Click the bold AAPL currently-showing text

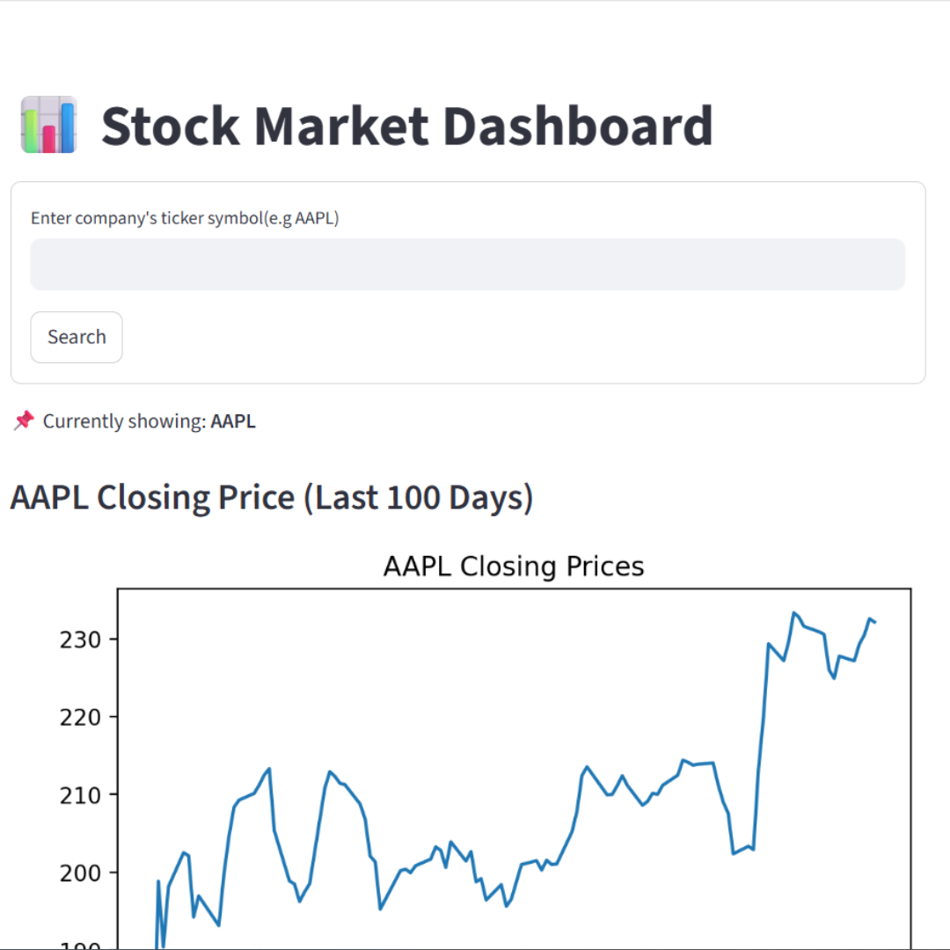233,421
